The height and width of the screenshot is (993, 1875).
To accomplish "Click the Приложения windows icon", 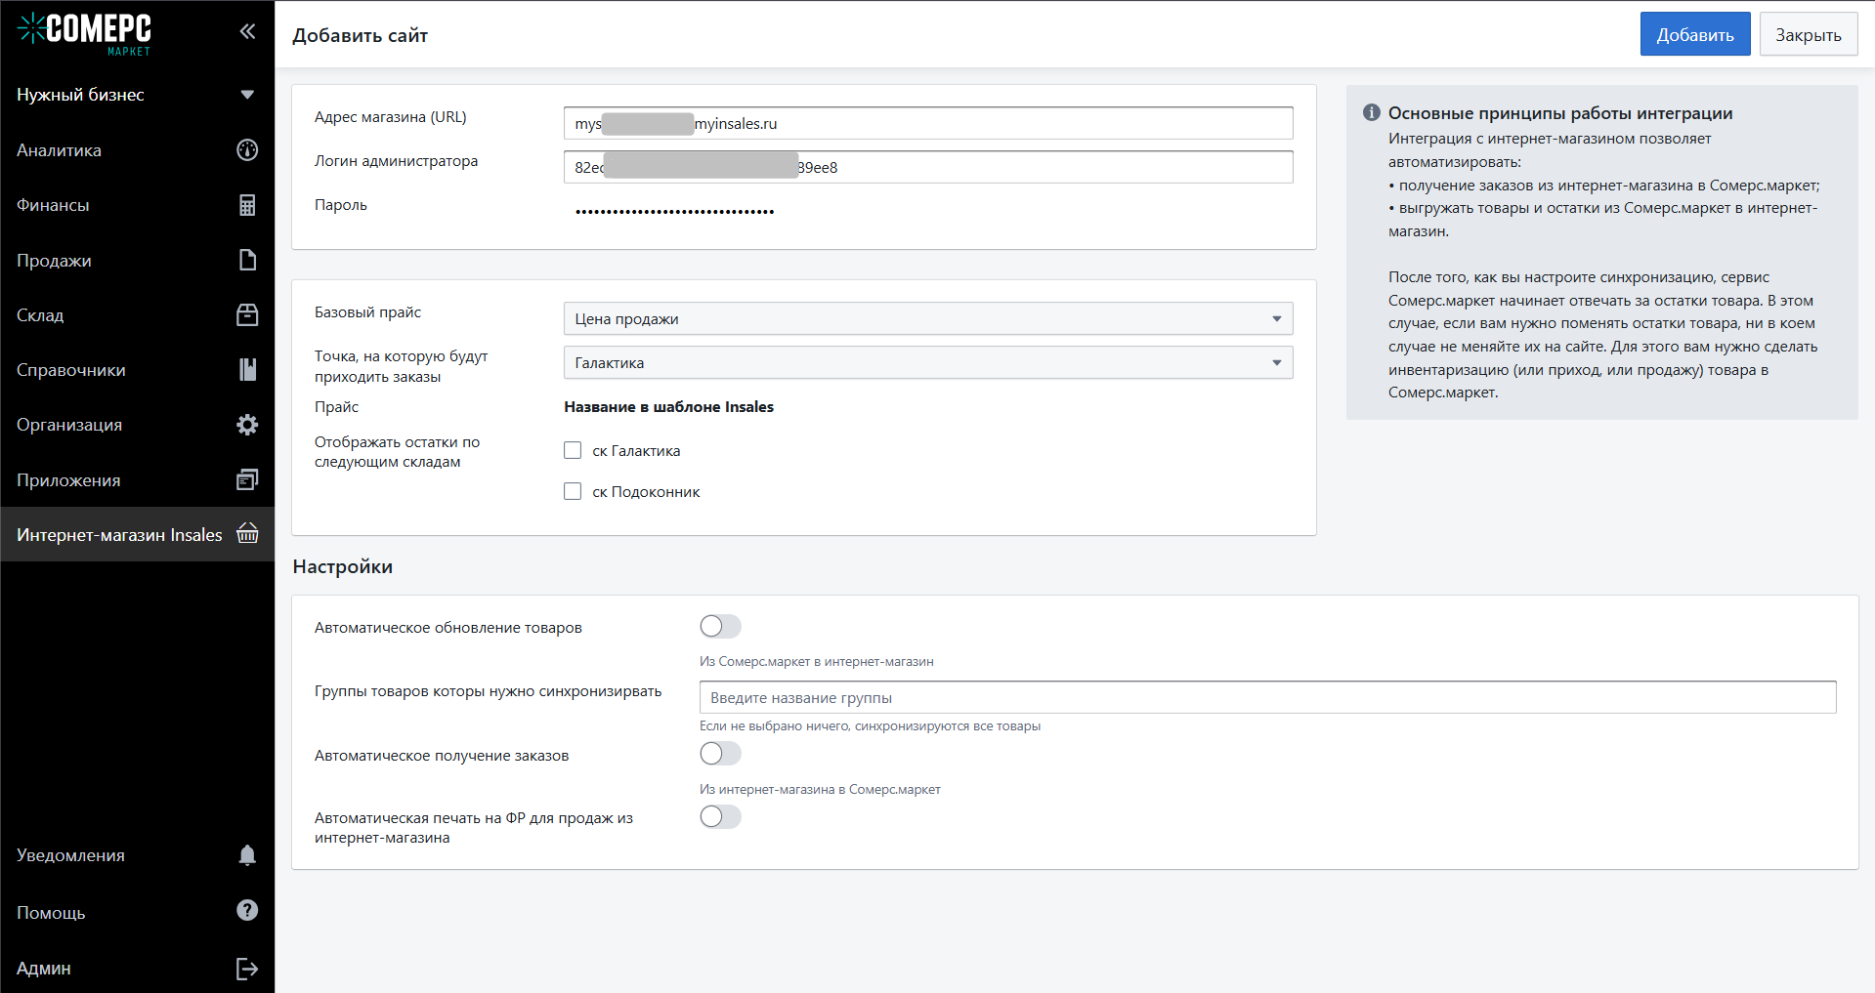I will pos(247,479).
